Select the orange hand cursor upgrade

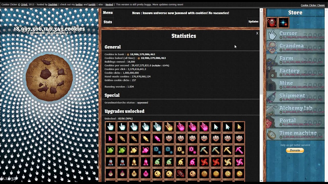tap(169, 127)
